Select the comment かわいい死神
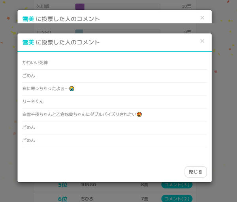 coord(35,63)
